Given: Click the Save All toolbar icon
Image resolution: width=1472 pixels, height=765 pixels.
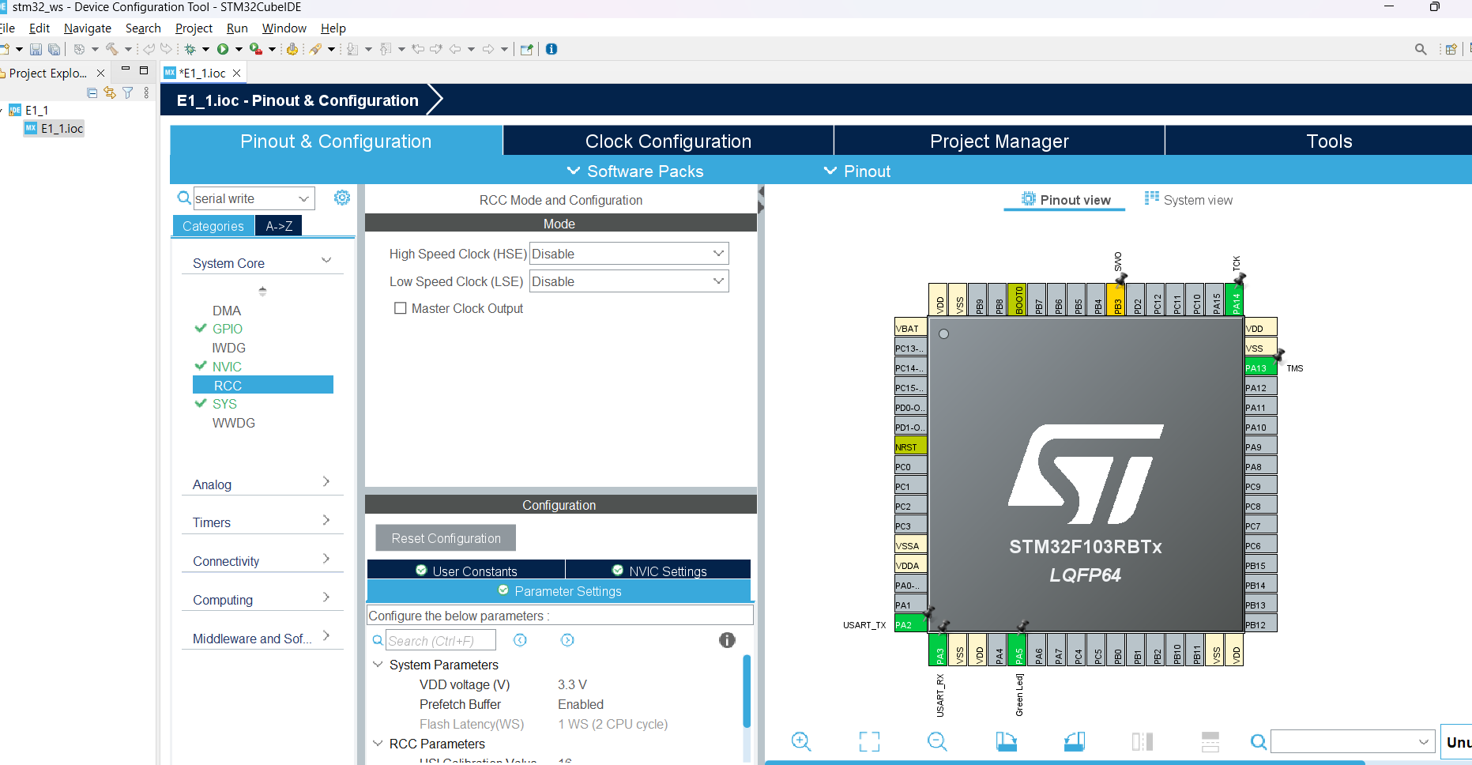Looking at the screenshot, I should click(54, 49).
